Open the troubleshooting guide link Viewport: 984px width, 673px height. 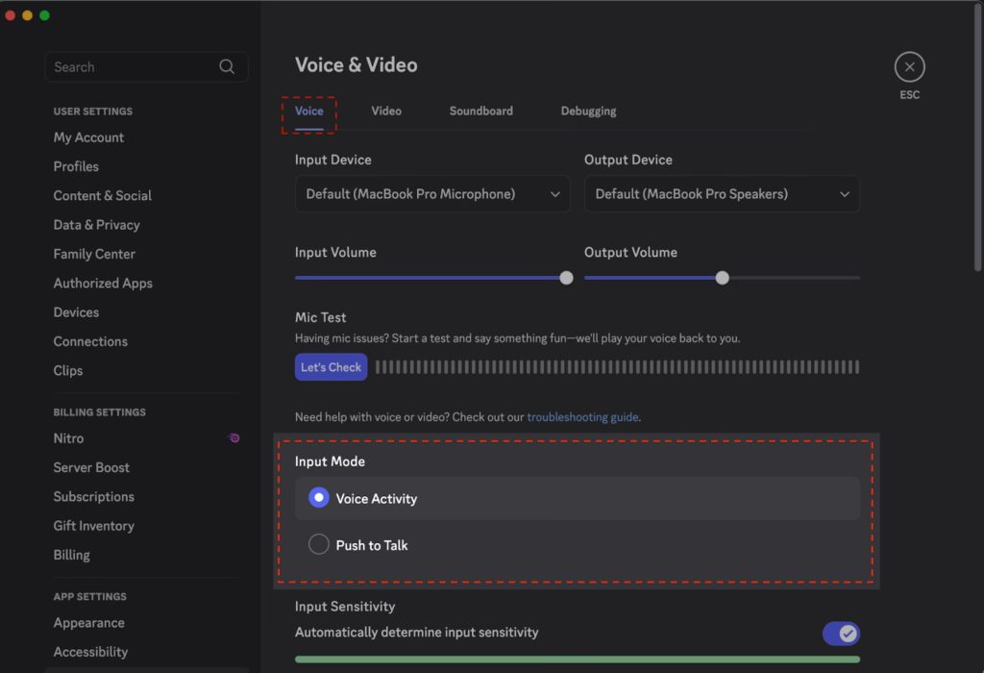[x=582, y=417]
